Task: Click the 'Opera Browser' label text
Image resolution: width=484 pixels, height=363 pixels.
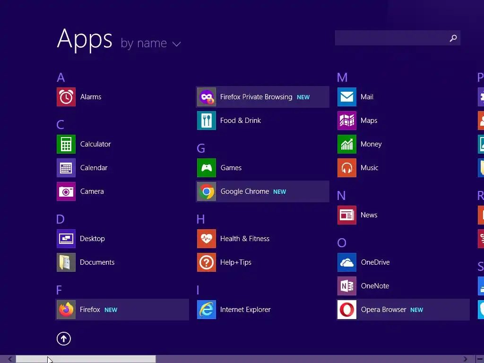Action: tap(384, 310)
